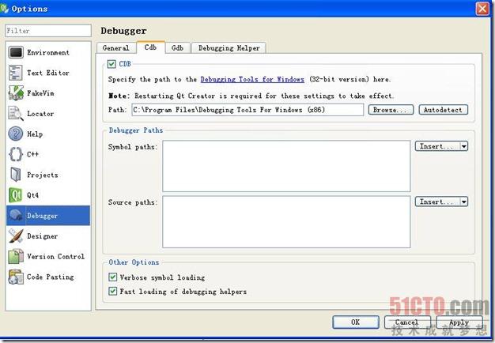This screenshot has height=343, width=495.
Task: Switch to the Gdb tab
Action: pos(177,48)
